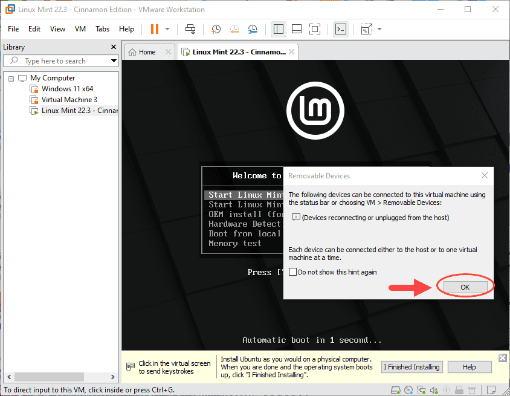
Task: Close the Library panel
Action: pos(114,47)
